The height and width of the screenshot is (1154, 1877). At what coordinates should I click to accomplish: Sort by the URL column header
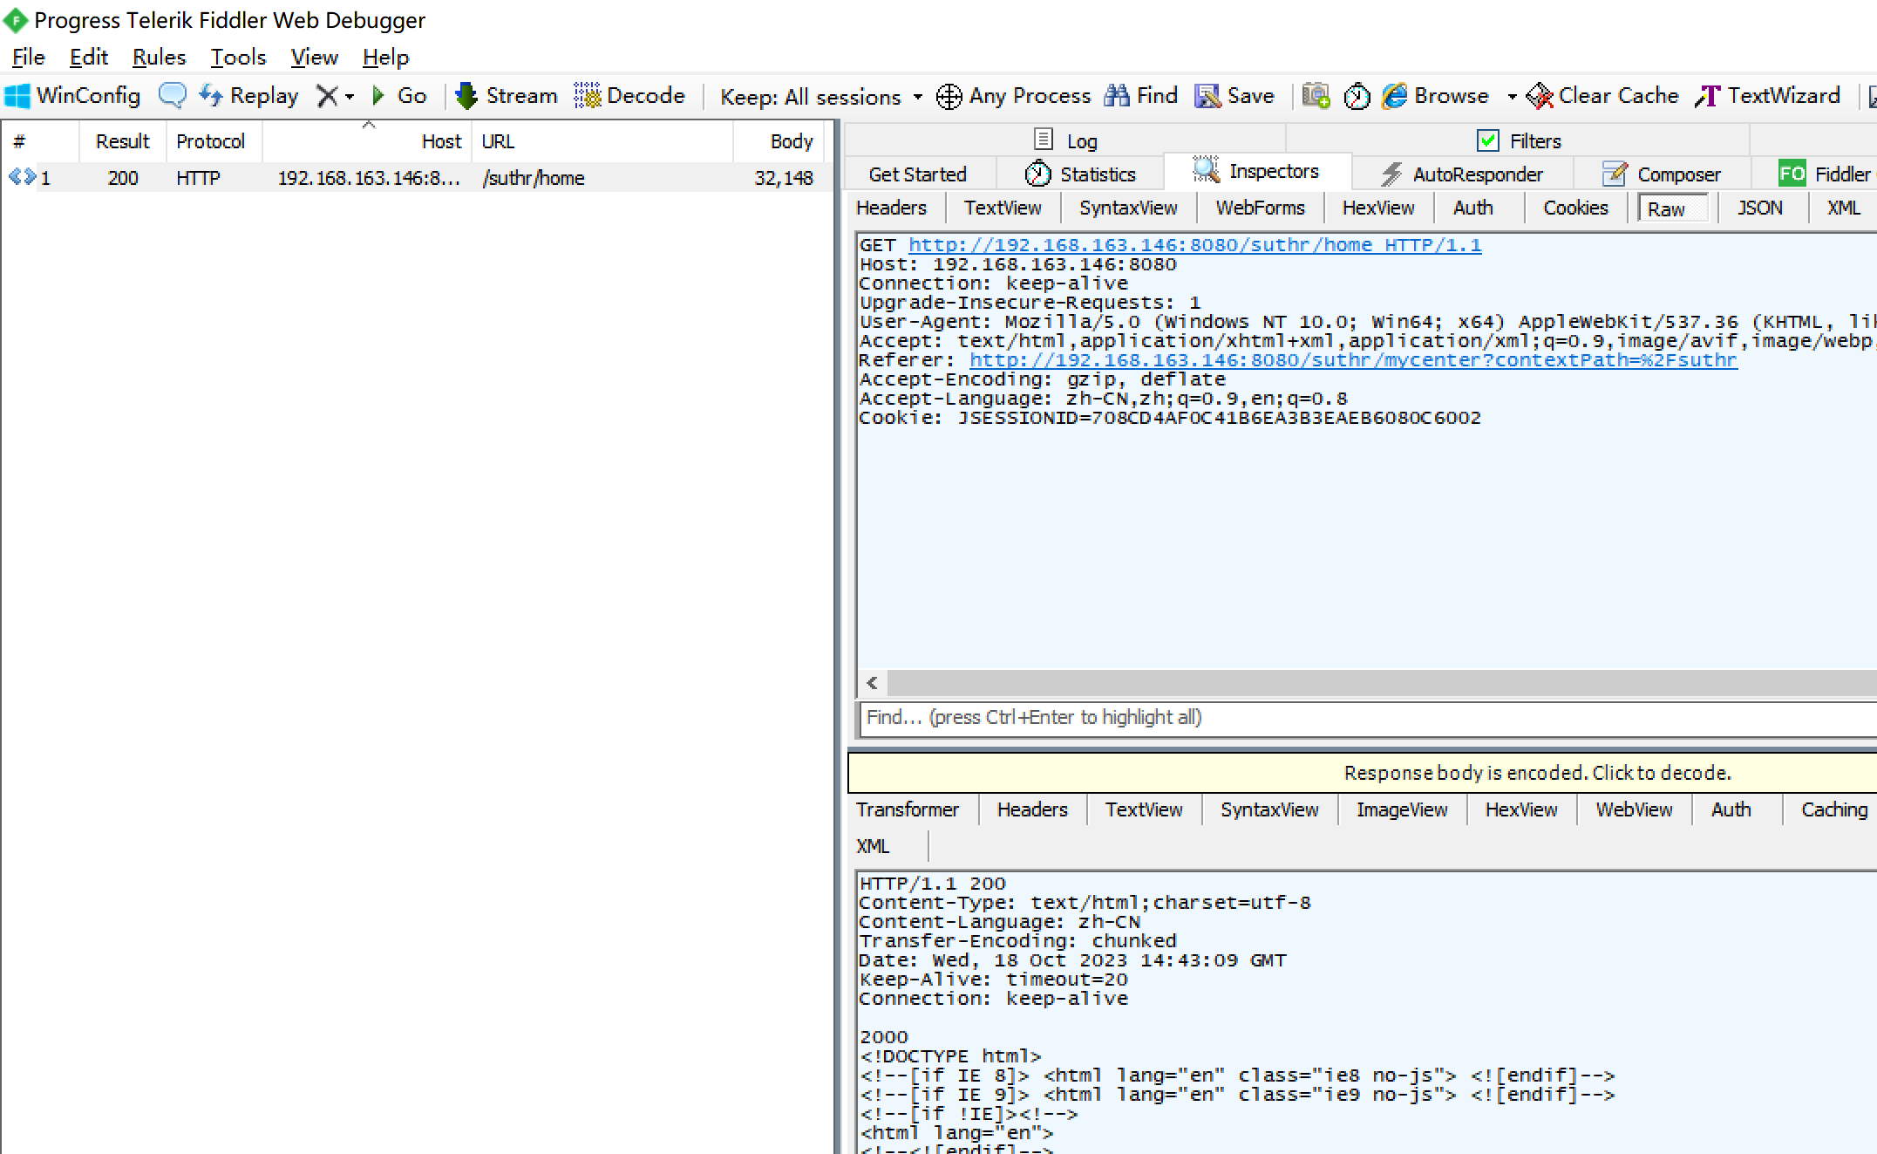click(602, 141)
